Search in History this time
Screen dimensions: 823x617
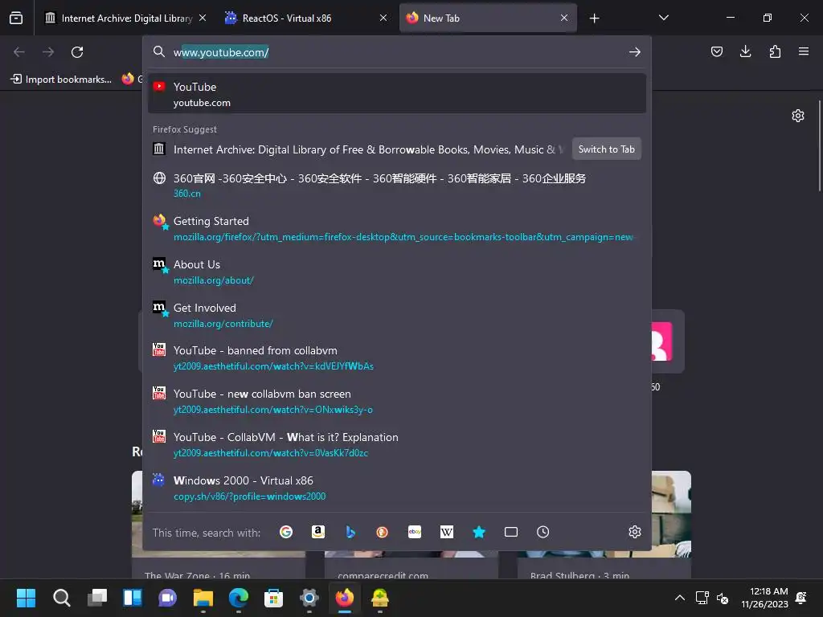pyautogui.click(x=543, y=532)
